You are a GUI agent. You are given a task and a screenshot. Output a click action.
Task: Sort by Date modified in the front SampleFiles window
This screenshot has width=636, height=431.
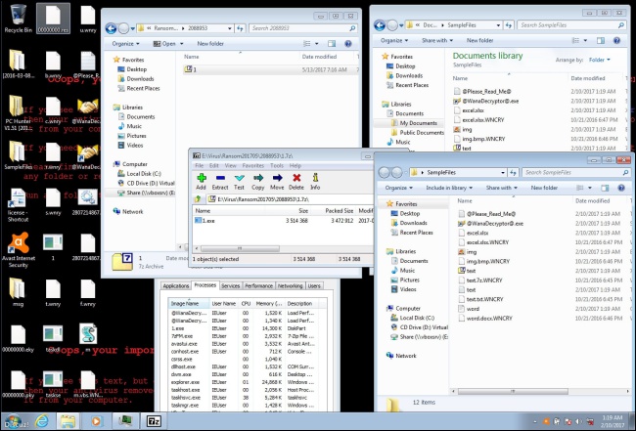point(592,201)
